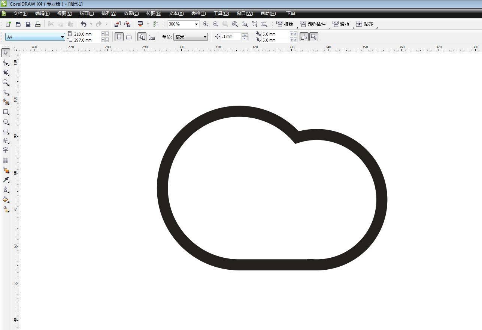Image resolution: width=482 pixels, height=330 pixels.
Task: Click the Export icon
Action: pos(127,24)
